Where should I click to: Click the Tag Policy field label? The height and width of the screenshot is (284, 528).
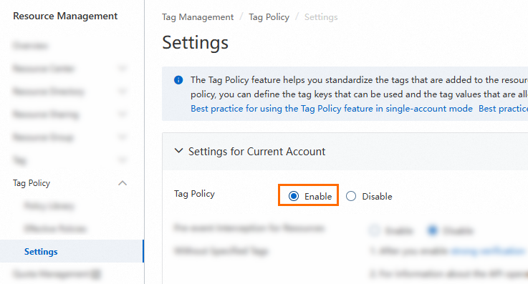tap(194, 194)
